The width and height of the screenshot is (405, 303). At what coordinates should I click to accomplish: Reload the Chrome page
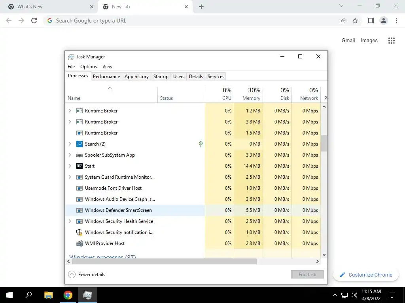coord(34,21)
